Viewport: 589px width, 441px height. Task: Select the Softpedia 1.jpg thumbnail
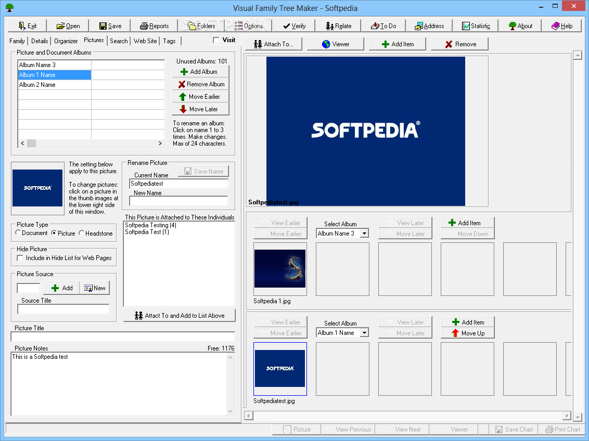[280, 269]
